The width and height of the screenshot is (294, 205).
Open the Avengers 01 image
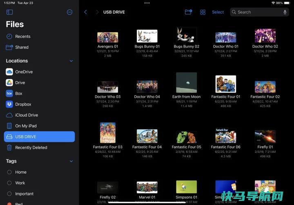(x=108, y=37)
